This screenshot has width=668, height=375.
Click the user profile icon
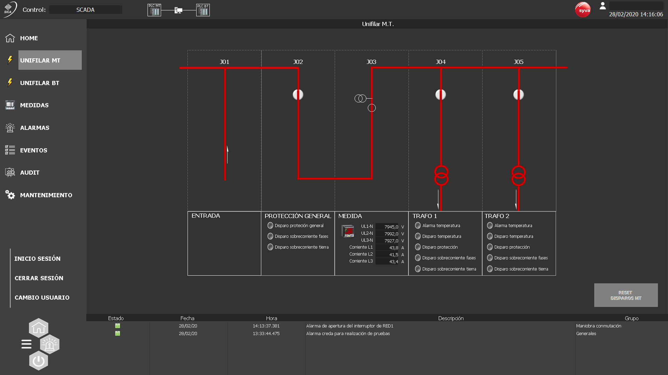603,6
